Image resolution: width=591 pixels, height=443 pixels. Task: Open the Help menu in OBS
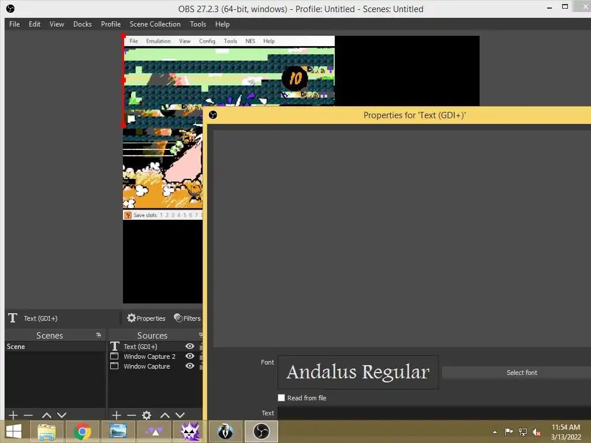[x=222, y=24]
